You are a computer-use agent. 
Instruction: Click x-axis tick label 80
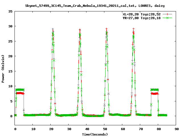tap(159, 129)
